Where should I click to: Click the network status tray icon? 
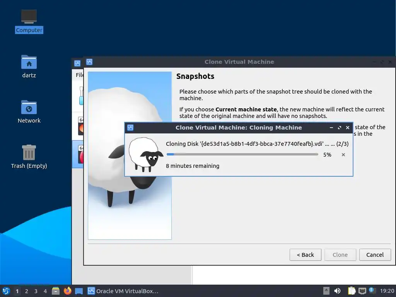(362, 291)
